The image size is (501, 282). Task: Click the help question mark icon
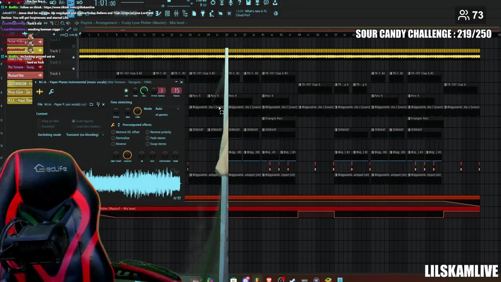(x=240, y=3)
